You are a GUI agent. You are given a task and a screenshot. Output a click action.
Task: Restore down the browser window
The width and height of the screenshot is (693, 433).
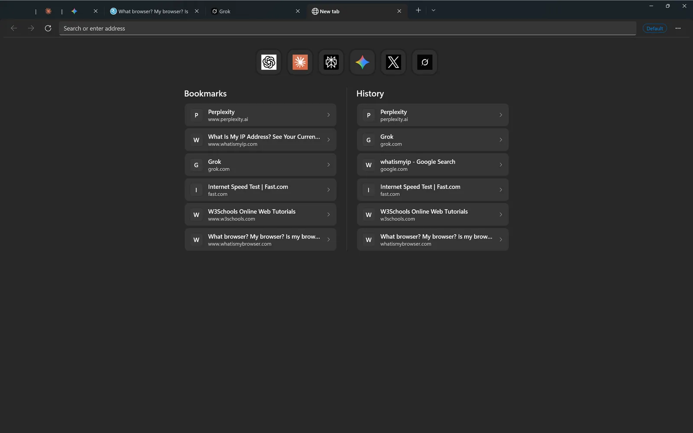(667, 6)
